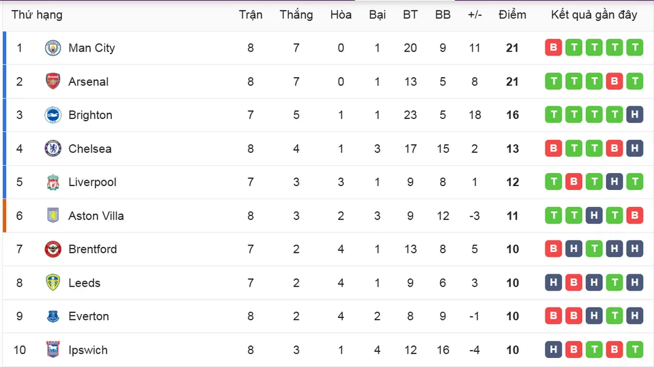Click the Liverpool club crest
Image resolution: width=654 pixels, height=367 pixels.
point(53,182)
